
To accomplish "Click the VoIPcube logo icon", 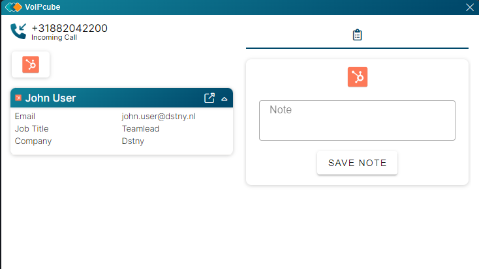I will point(14,7).
